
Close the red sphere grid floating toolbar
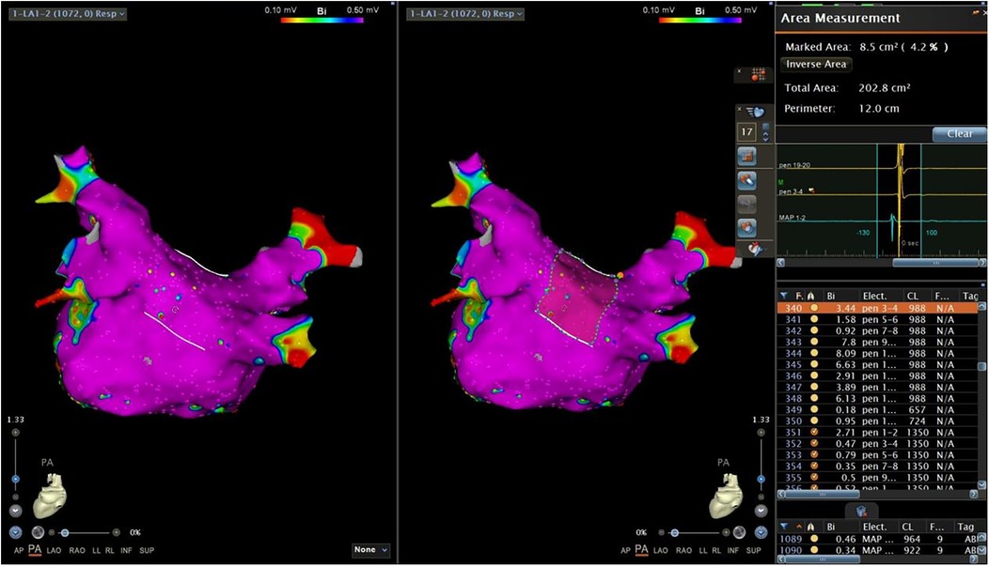point(739,71)
